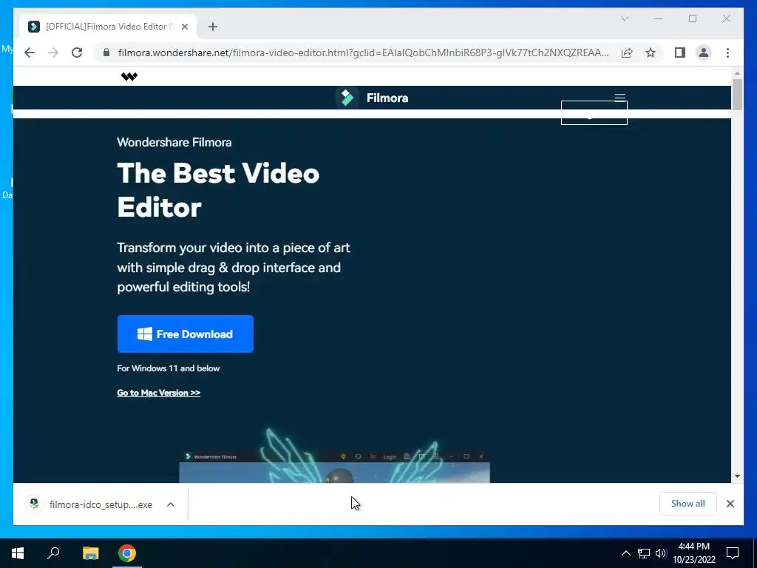Close the Filmora Video Editor tab
The width and height of the screenshot is (757, 568).
184,27
